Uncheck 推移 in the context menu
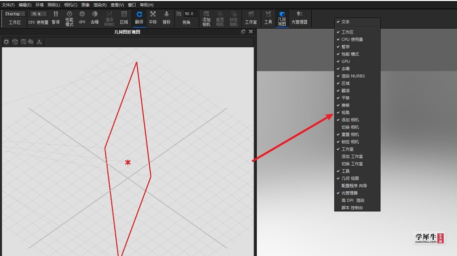This screenshot has width=457, height=256. tap(357, 105)
